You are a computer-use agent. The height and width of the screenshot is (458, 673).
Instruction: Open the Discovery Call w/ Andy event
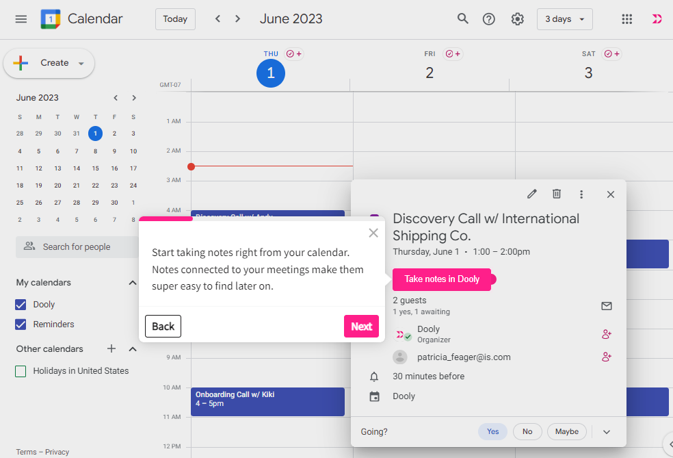tap(267, 214)
